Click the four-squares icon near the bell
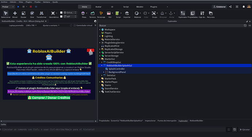The image size is (252, 137). [x=237, y=7]
